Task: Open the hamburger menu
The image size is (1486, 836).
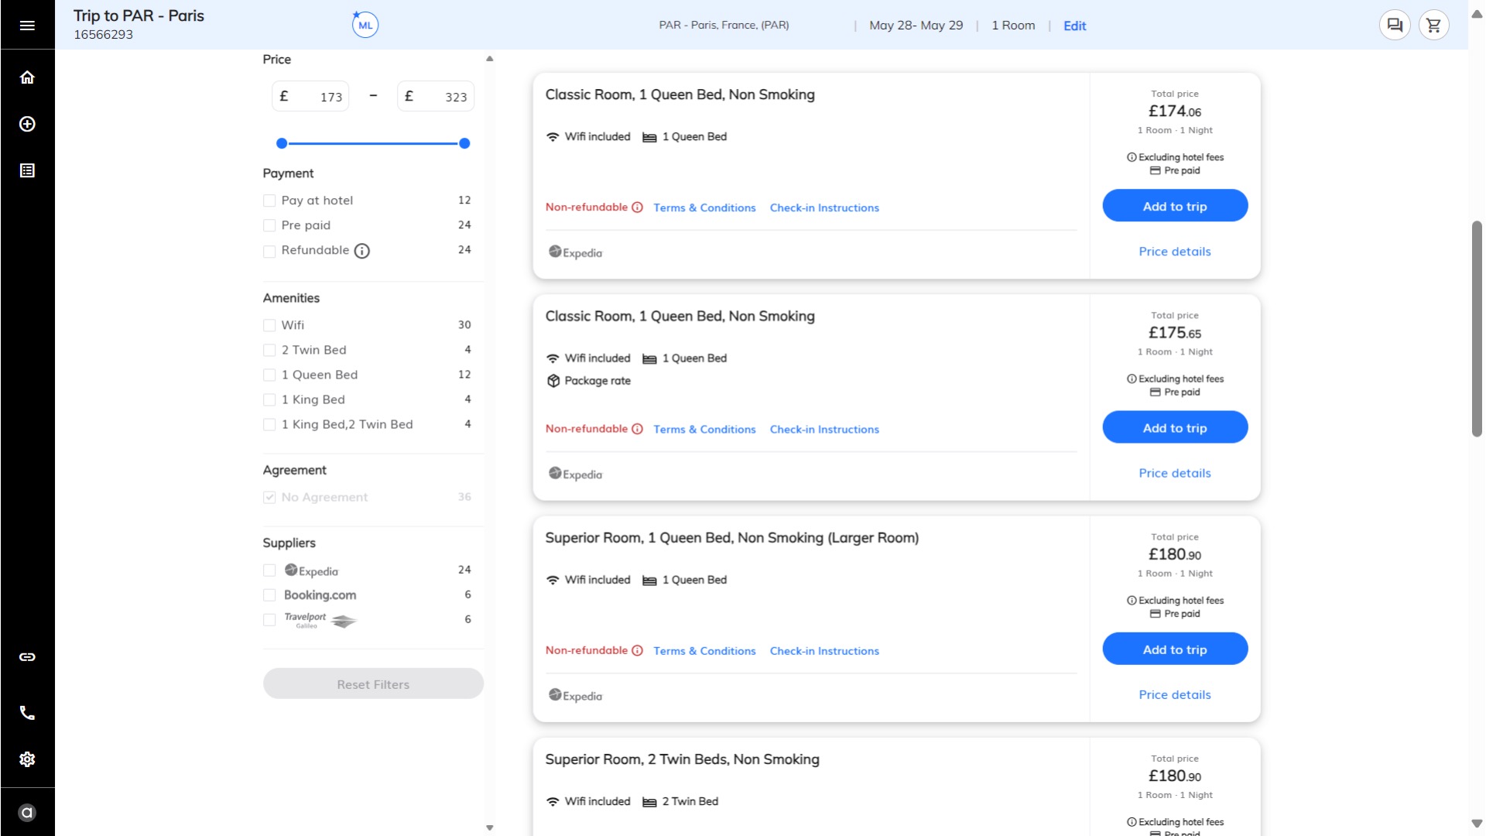Action: pyautogui.click(x=27, y=26)
